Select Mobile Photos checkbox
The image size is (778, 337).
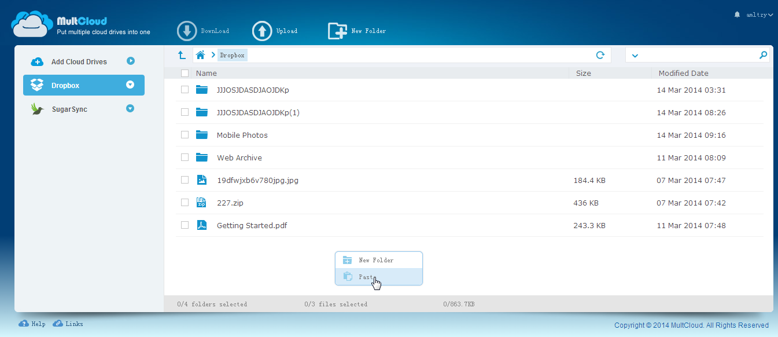coord(185,134)
